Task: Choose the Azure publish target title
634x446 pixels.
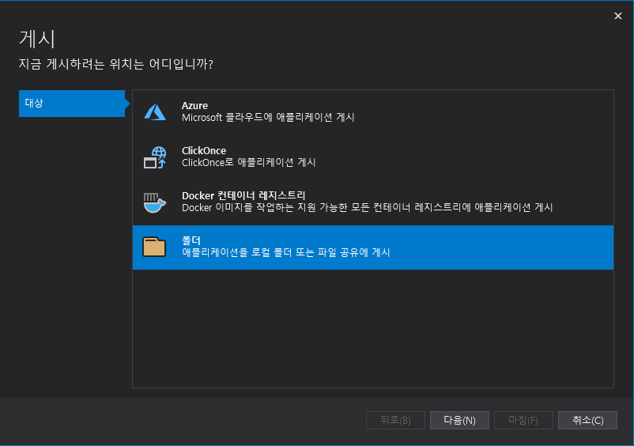Action: 194,106
